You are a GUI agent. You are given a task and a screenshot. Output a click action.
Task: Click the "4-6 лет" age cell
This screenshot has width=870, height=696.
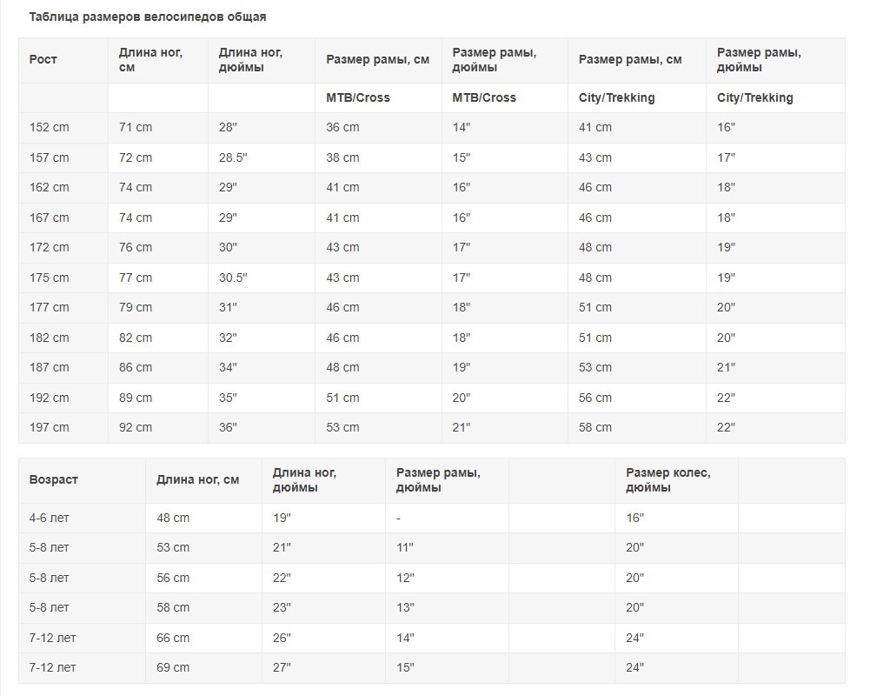(x=49, y=518)
